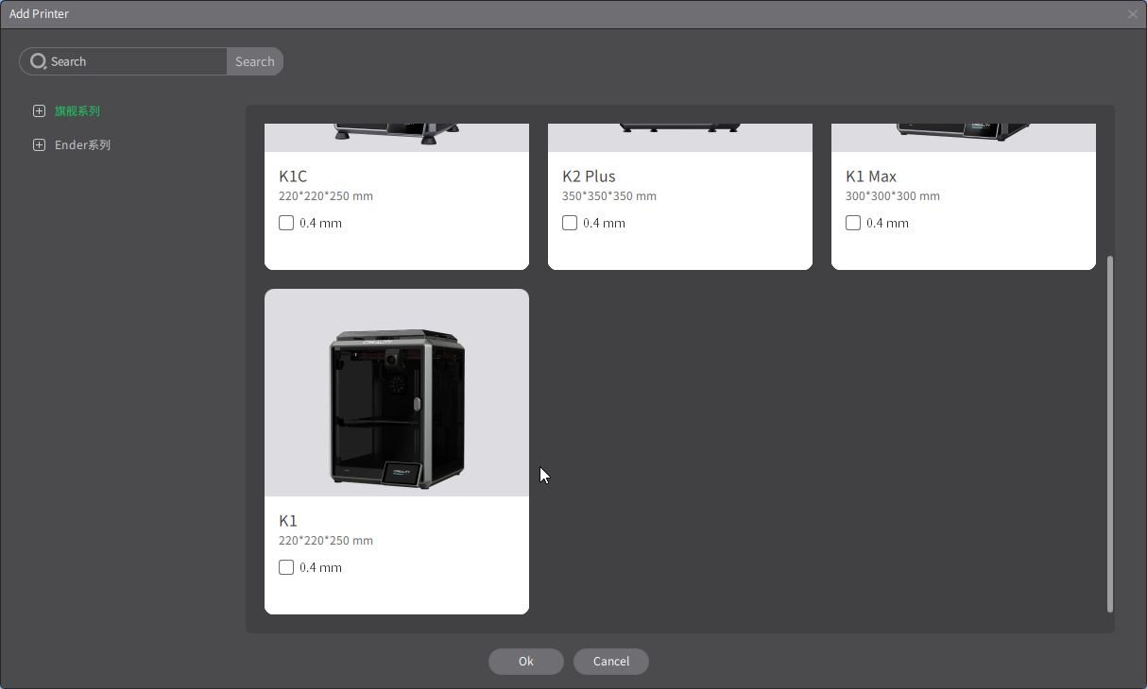Click the Cancel button
1147x689 pixels.
(611, 662)
